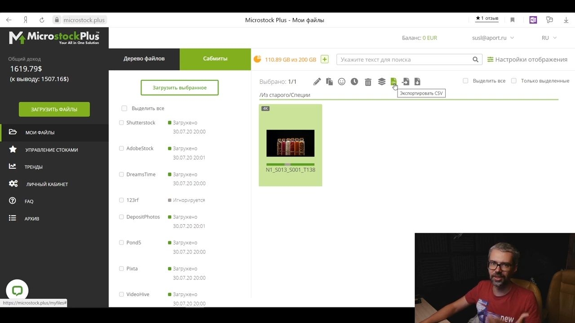Open the live chat bubble widget
This screenshot has height=323, width=575.
pyautogui.click(x=17, y=290)
